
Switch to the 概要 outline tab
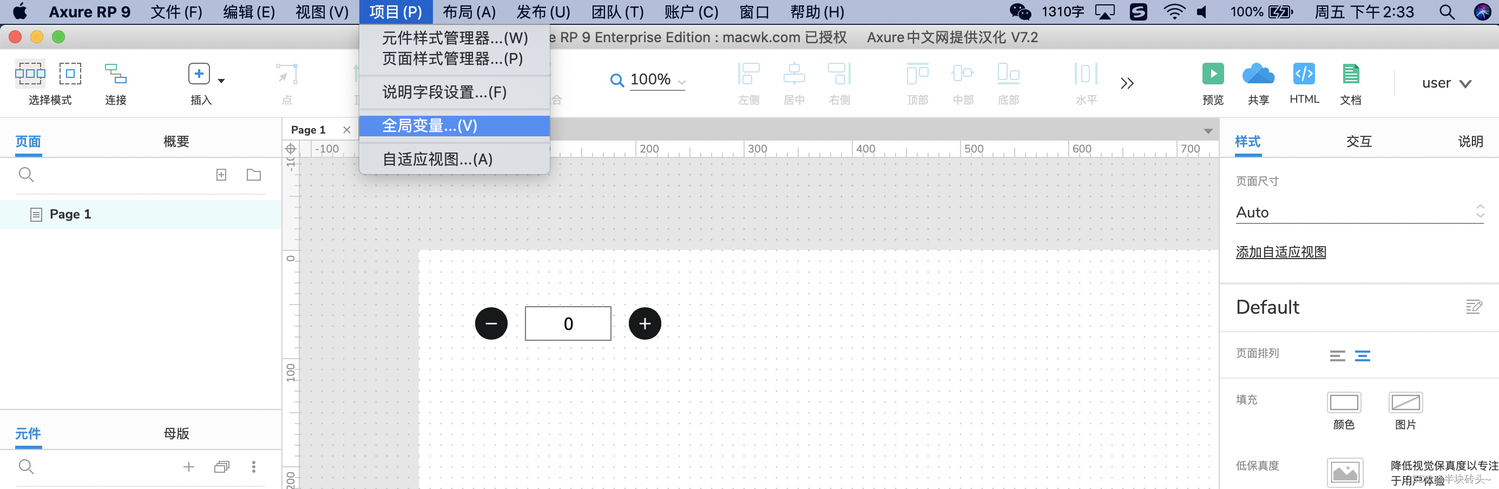176,141
